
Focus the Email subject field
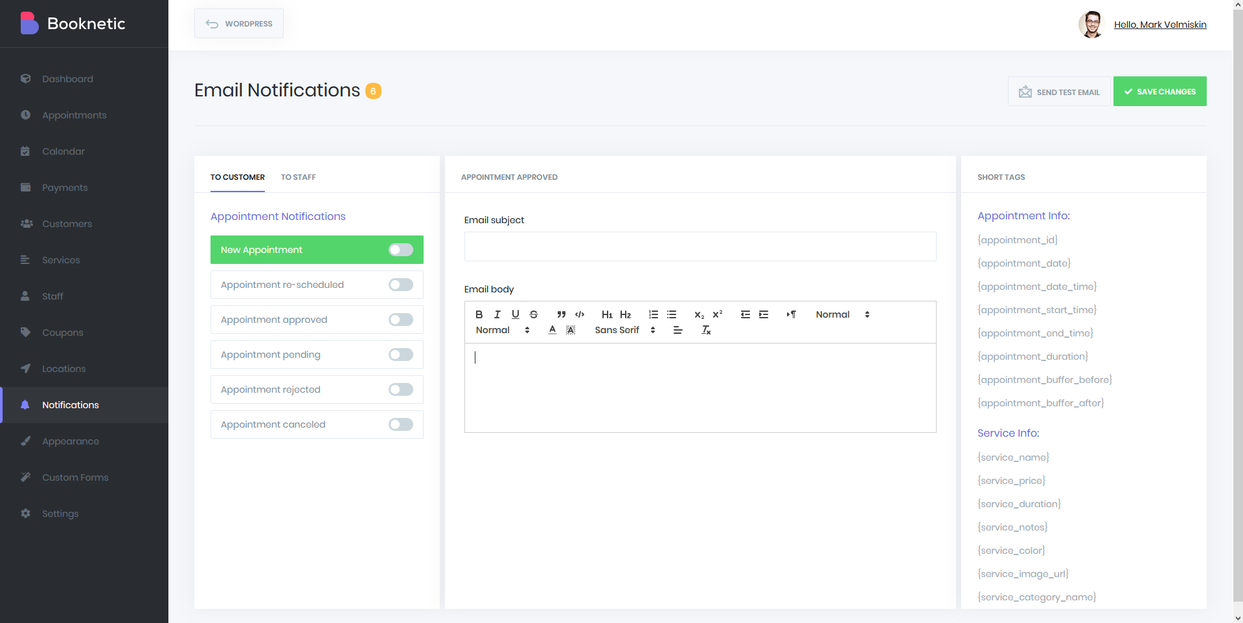[700, 246]
